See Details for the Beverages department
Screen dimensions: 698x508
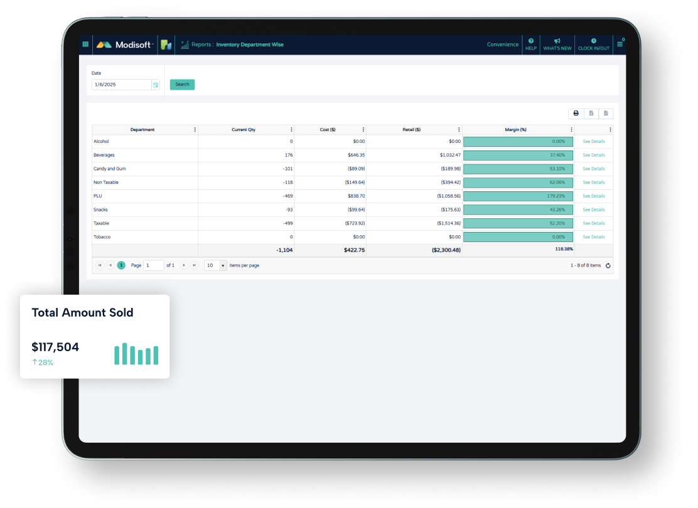pyautogui.click(x=593, y=155)
